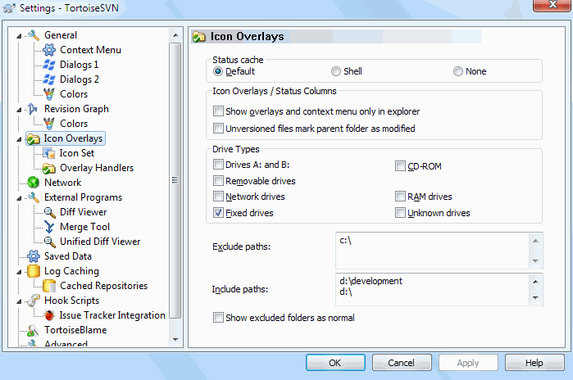Image resolution: width=573 pixels, height=380 pixels.
Task: Click the Context Menu gear icon
Action: 49,50
